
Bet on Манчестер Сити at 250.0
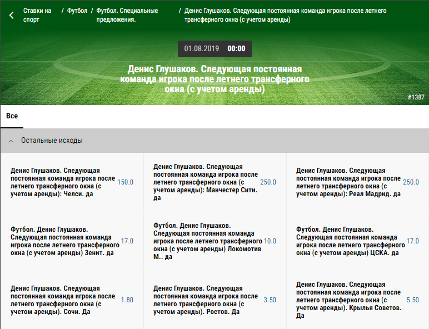[268, 182]
